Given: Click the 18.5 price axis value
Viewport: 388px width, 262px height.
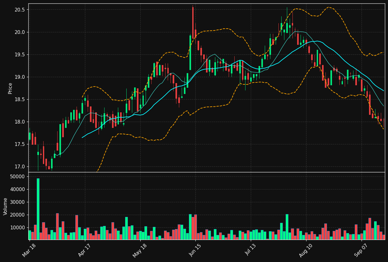Looking at the screenshot, I should [20, 99].
